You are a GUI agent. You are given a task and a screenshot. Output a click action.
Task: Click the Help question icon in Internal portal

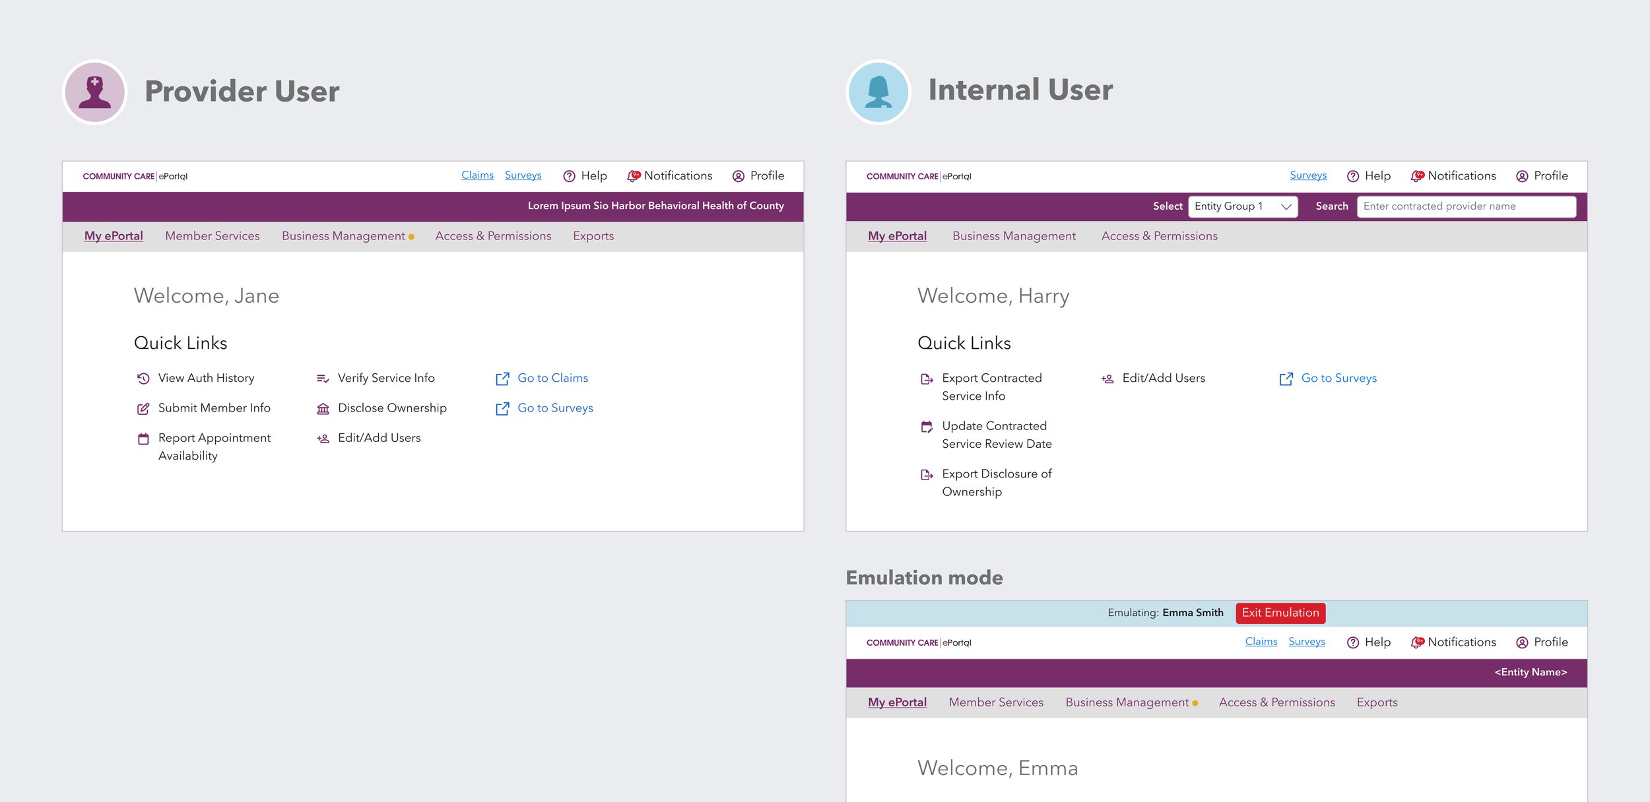coord(1353,176)
